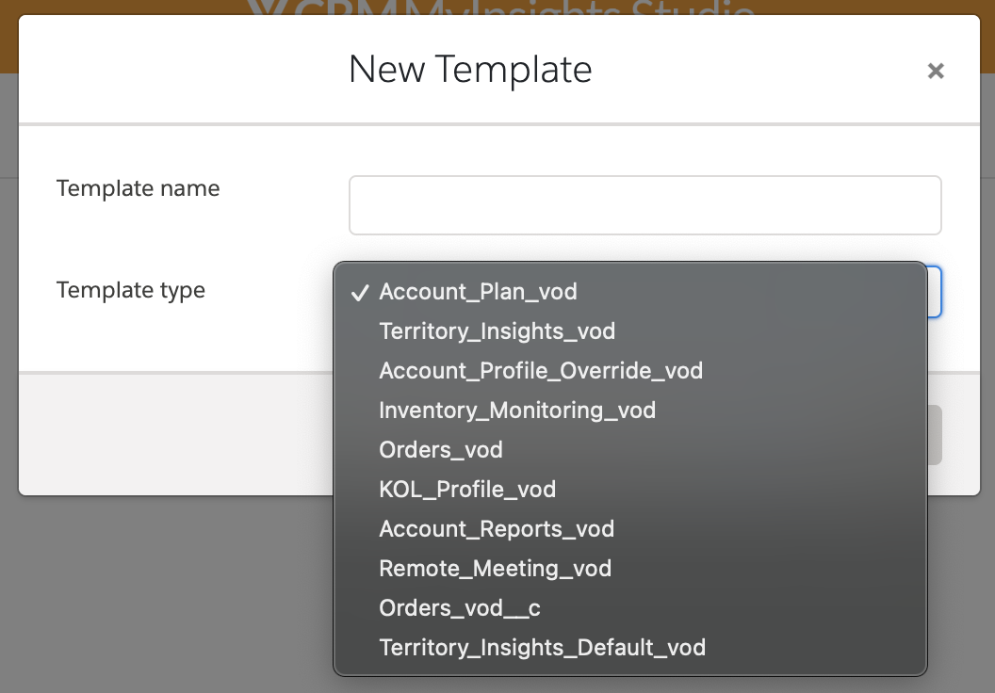Click the Template name label
The width and height of the screenshot is (995, 693).
[138, 188]
